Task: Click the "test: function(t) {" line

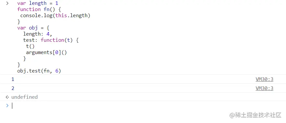Action: (51, 40)
